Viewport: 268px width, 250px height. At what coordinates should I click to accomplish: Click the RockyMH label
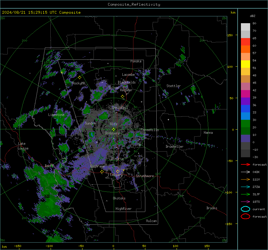point(79,83)
